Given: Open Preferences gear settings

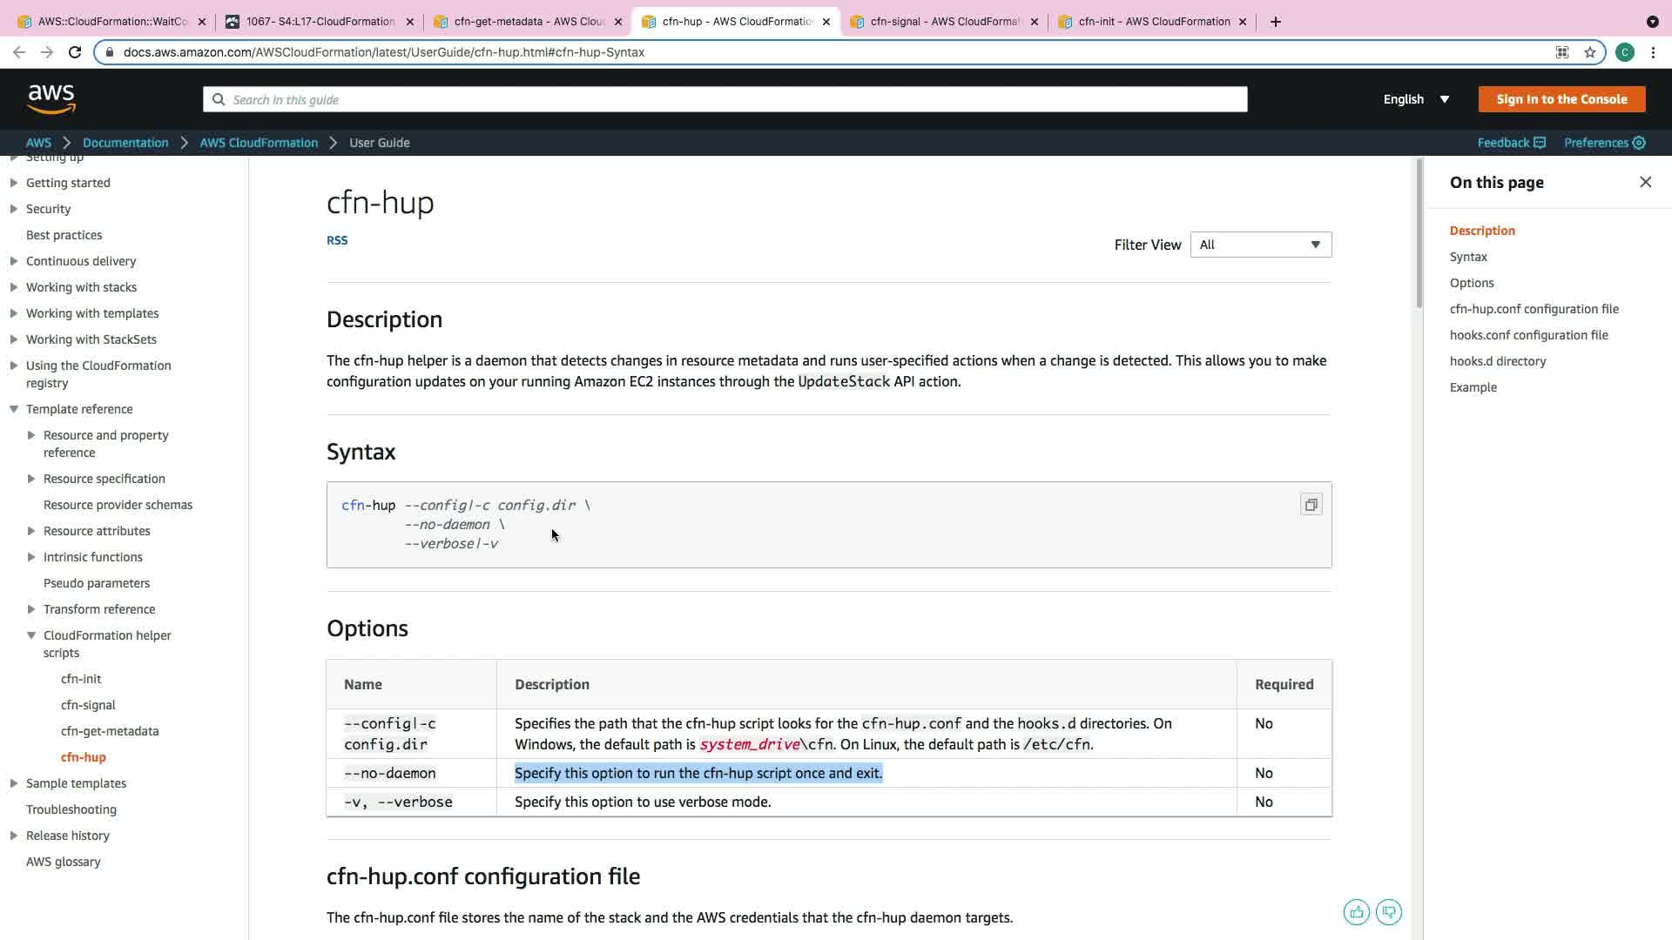Looking at the screenshot, I should [1604, 143].
